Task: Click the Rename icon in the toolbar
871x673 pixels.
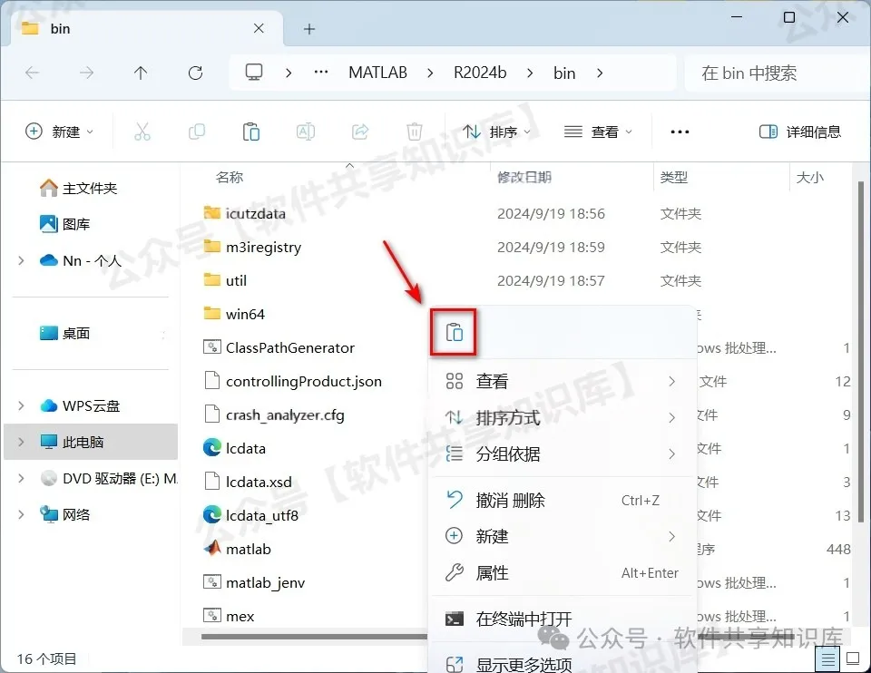Action: [x=306, y=132]
